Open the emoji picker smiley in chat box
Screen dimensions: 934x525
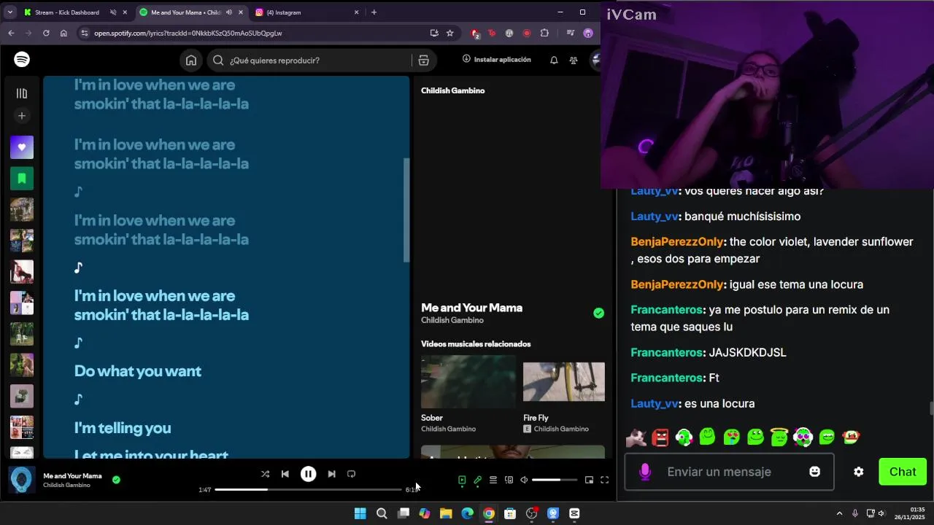(815, 472)
